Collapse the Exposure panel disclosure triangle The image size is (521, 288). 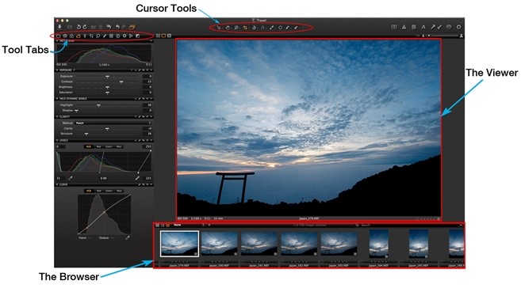click(57, 70)
